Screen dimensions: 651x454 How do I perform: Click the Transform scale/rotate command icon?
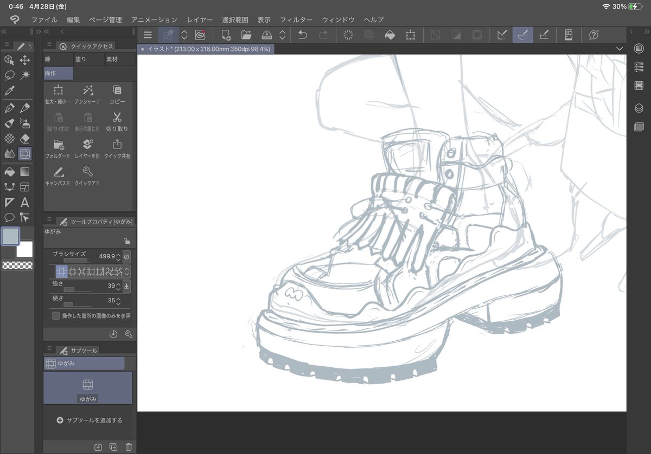[x=411, y=35]
